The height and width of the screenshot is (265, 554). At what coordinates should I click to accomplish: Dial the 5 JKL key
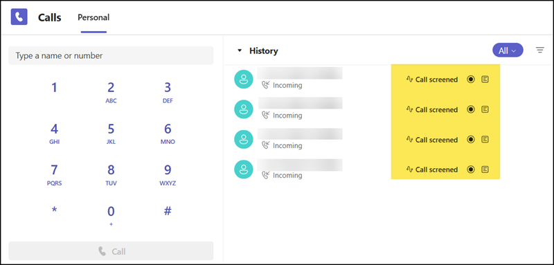coord(111,134)
